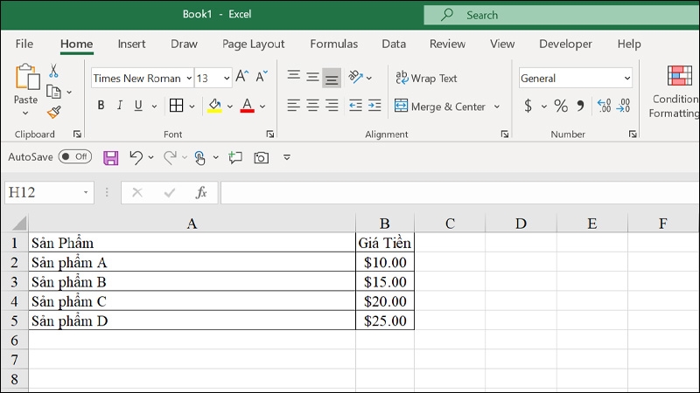The image size is (700, 393).
Task: Apply Percent Style number format
Action: (561, 106)
